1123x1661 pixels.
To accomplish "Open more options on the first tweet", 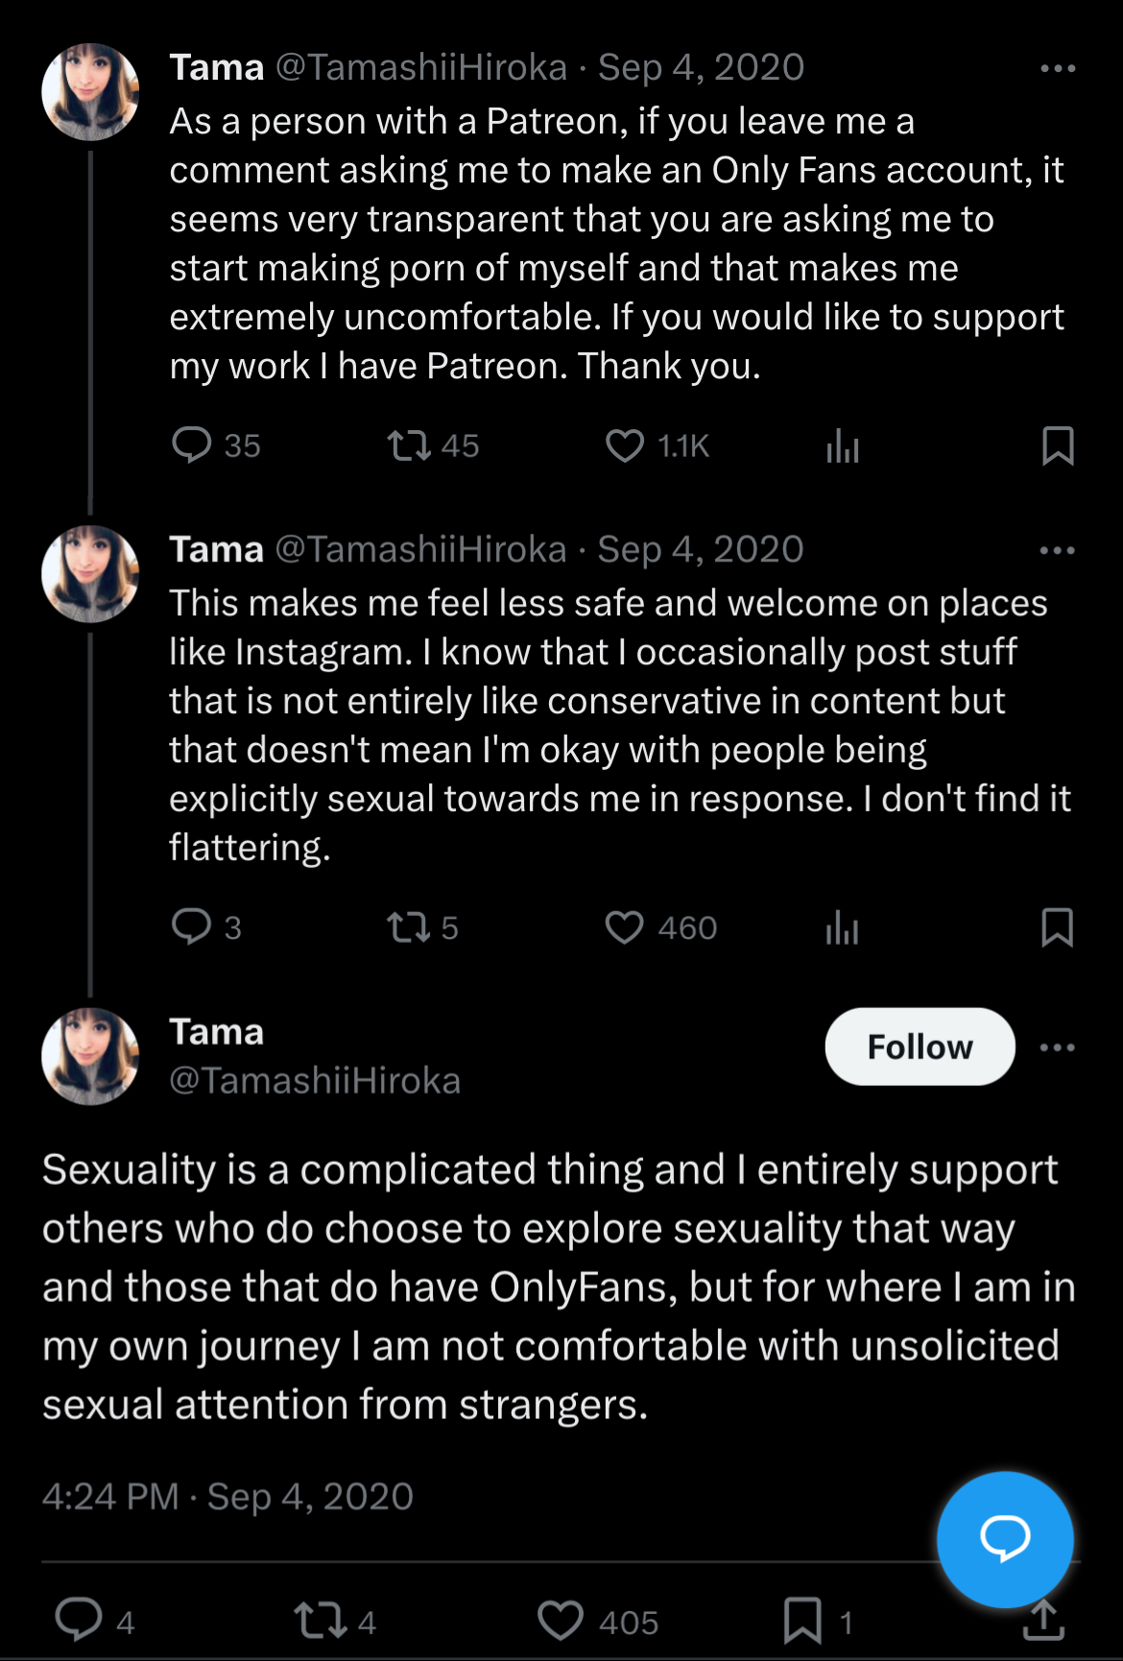I will pos(1058,68).
